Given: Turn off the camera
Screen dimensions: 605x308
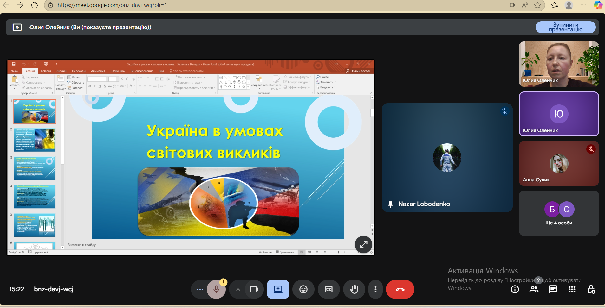Looking at the screenshot, I should 254,289.
